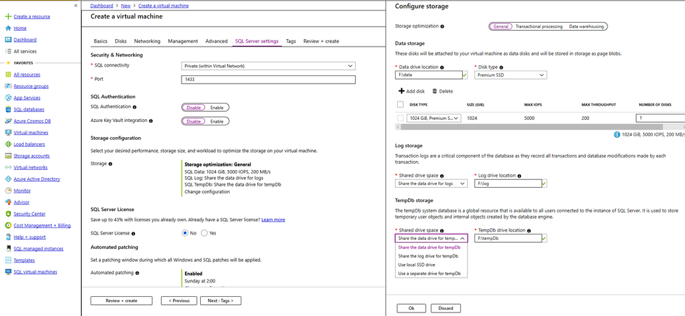Click the App Services icon

pos(8,98)
